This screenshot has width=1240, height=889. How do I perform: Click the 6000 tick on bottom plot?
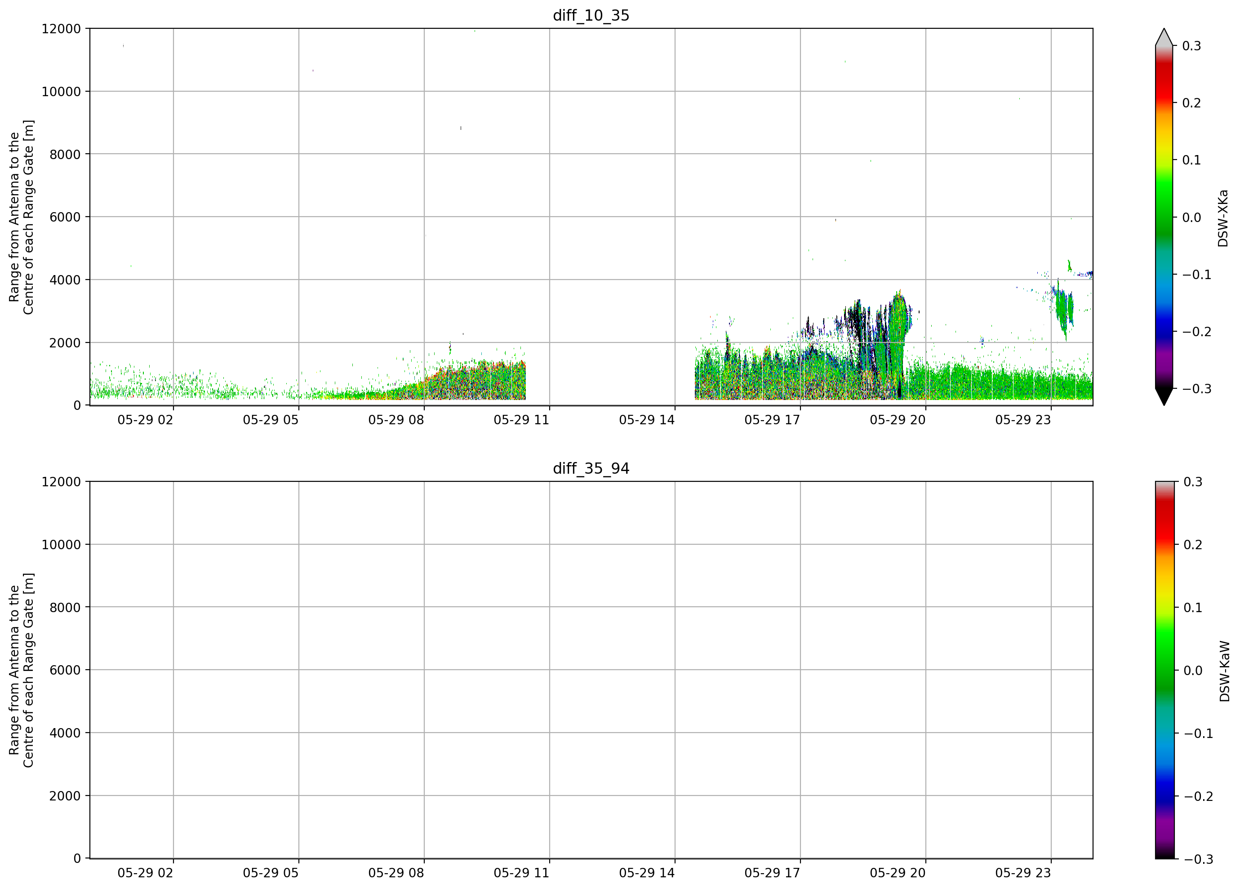click(x=65, y=670)
